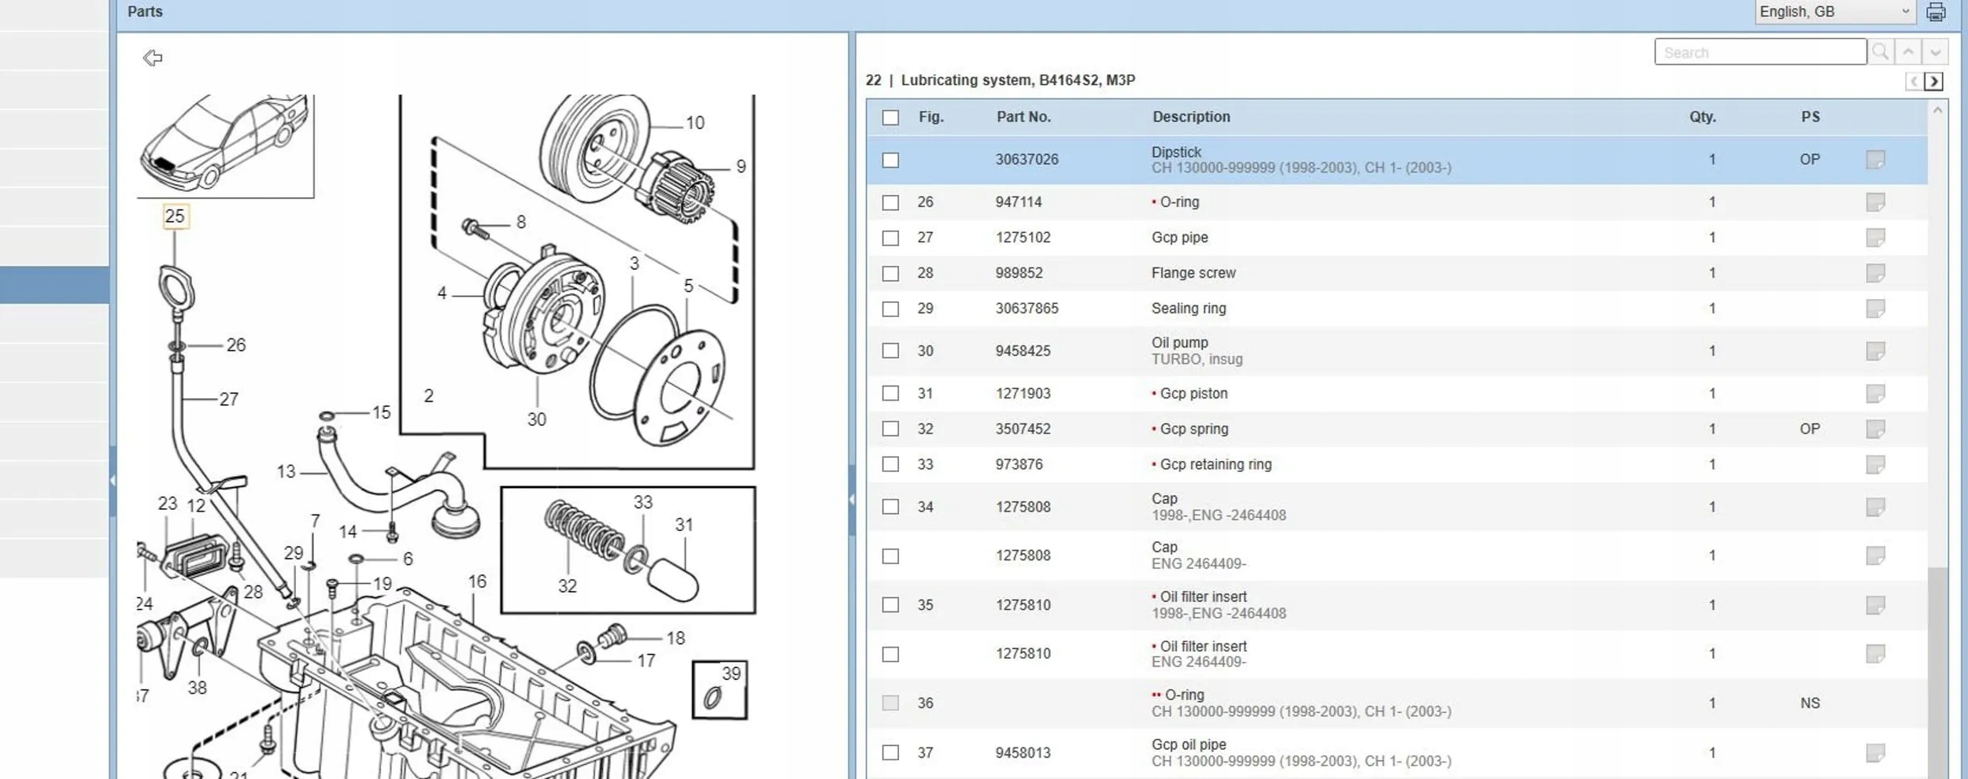Collapse the left sidebar with its arrow handle

pyautogui.click(x=113, y=480)
